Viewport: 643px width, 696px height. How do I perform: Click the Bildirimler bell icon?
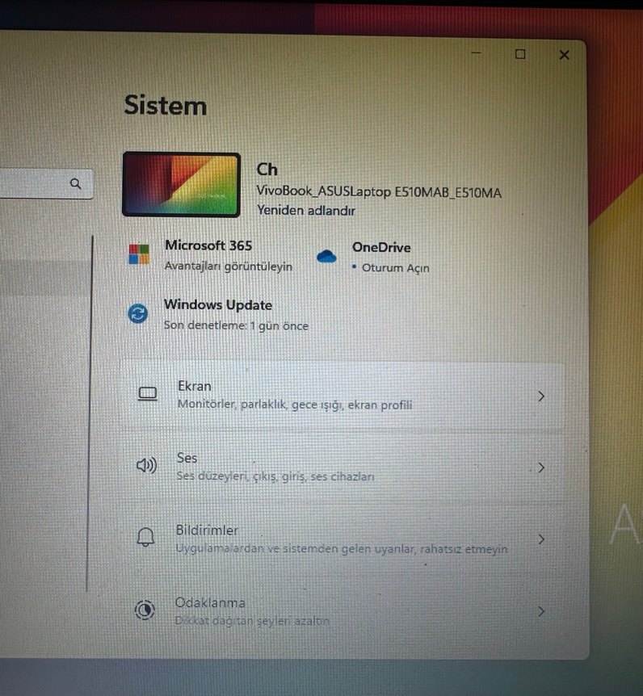pos(145,537)
